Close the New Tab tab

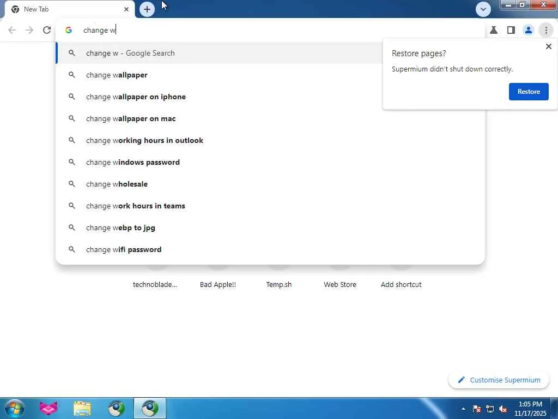click(x=126, y=9)
